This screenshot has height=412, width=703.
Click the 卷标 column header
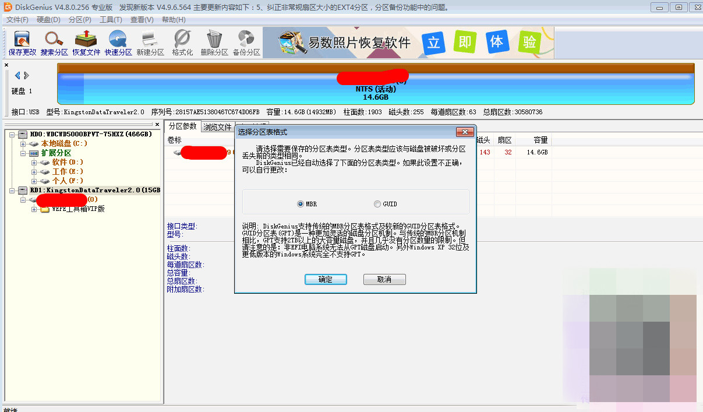tap(174, 140)
